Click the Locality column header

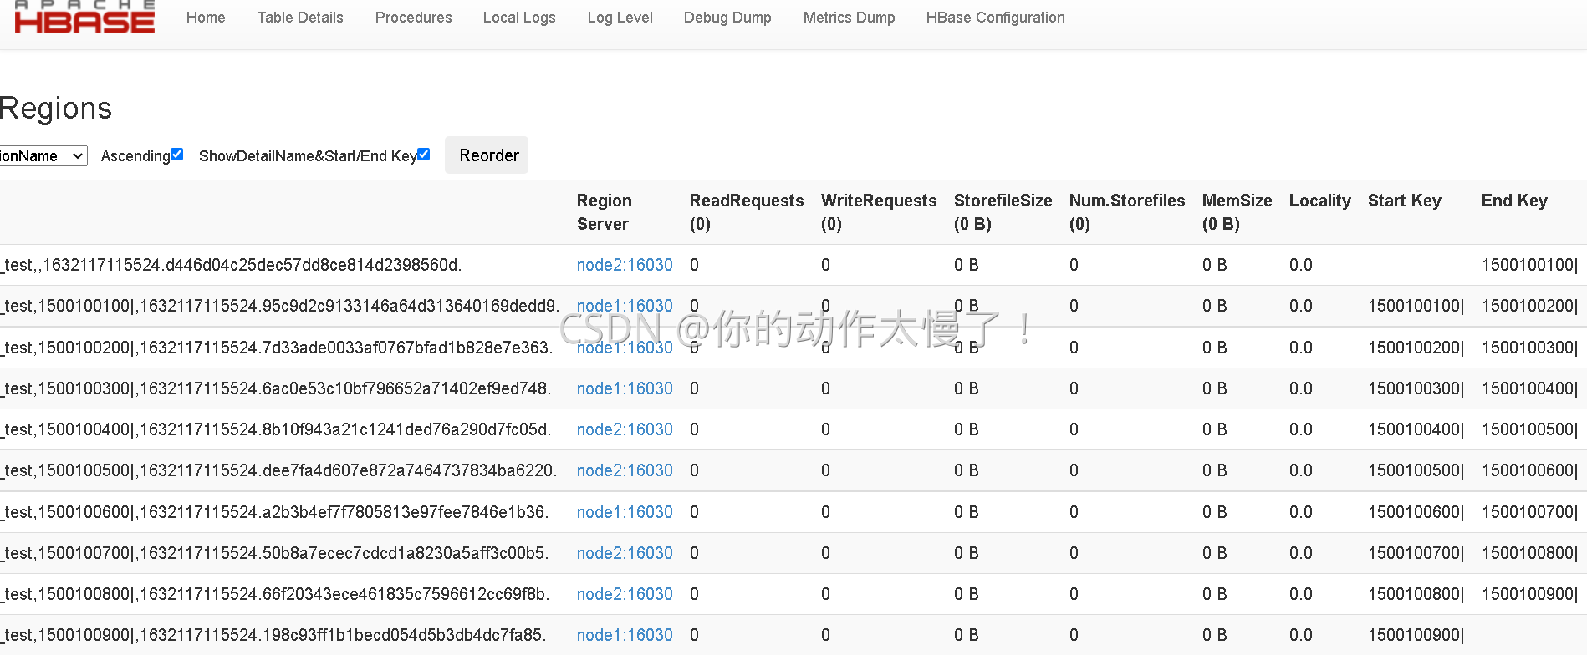click(x=1320, y=201)
